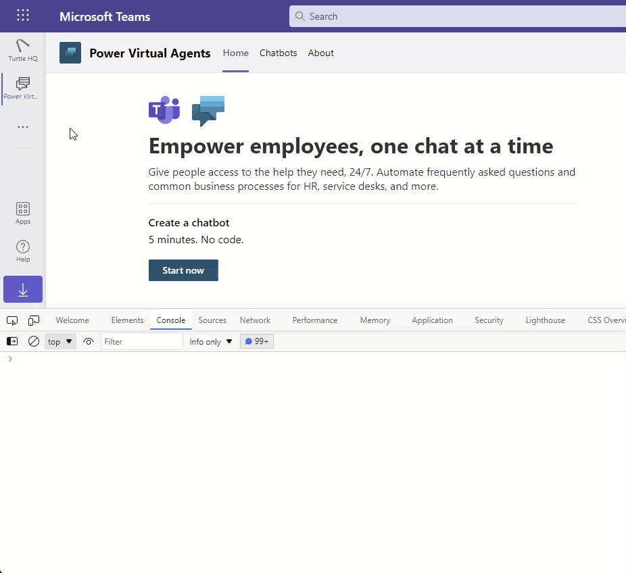The width and height of the screenshot is (626, 573).
Task: Click the chat bubbles chatbot graphic
Action: (208, 111)
